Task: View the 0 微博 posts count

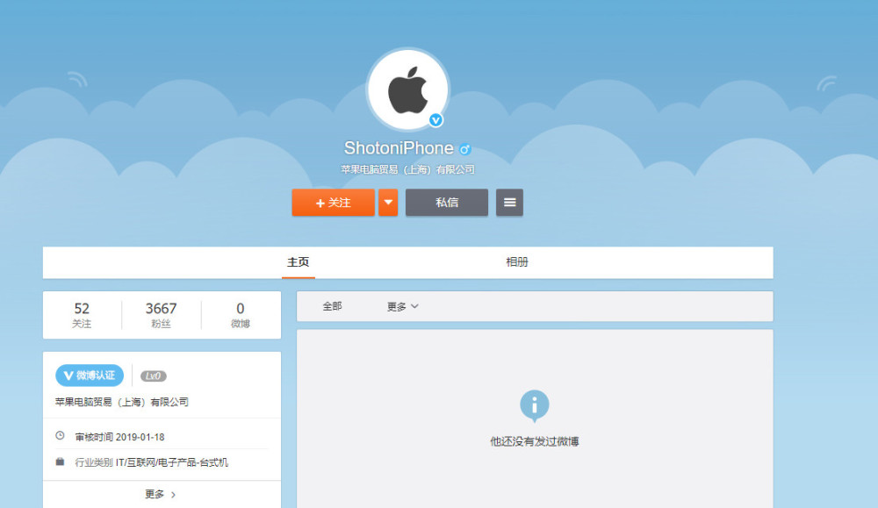Action: click(241, 315)
